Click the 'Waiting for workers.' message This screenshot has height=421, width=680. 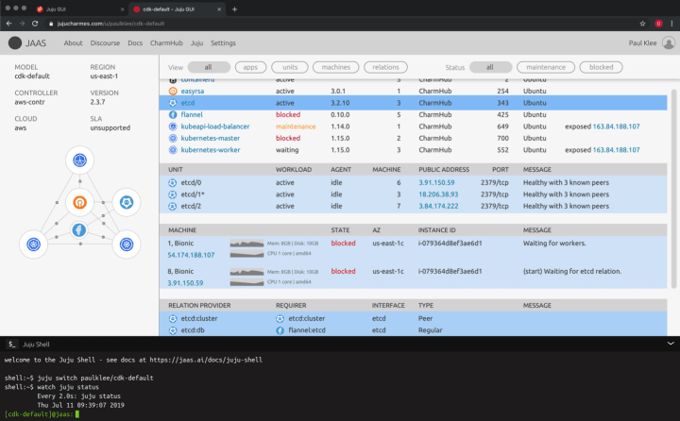[x=554, y=244]
